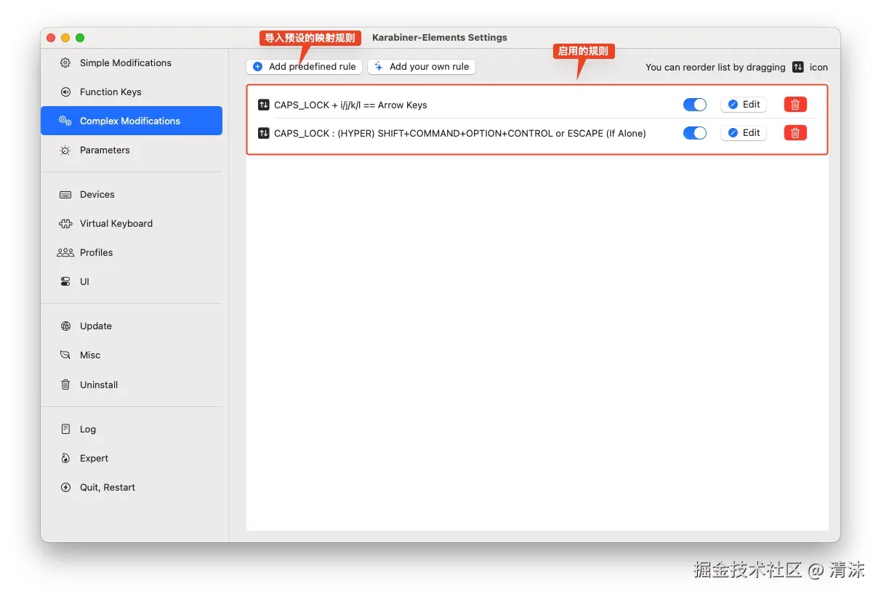Screen dimensions: 881x596
Task: Open Function Keys section
Action: click(132, 92)
